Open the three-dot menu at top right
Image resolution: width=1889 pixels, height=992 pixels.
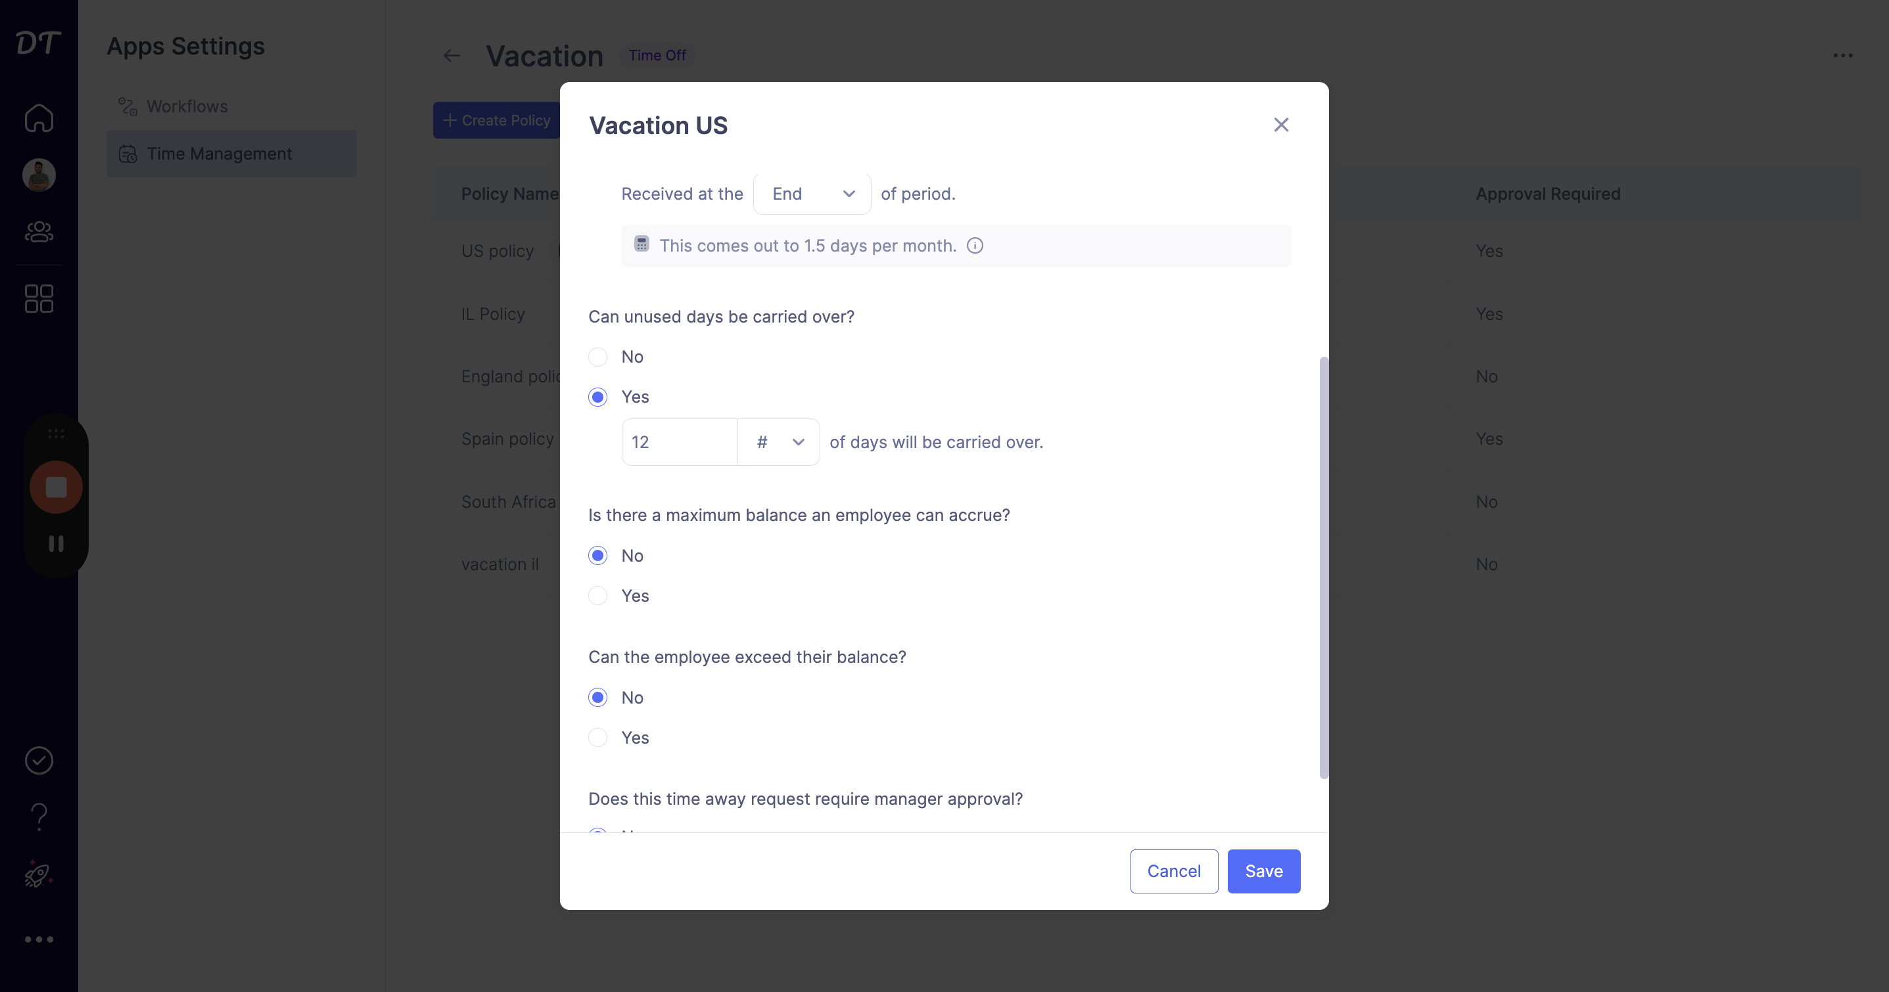(1843, 56)
